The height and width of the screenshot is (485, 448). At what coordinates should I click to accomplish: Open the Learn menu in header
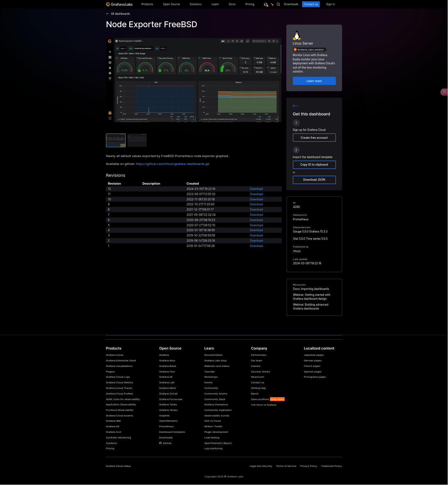pyautogui.click(x=215, y=4)
